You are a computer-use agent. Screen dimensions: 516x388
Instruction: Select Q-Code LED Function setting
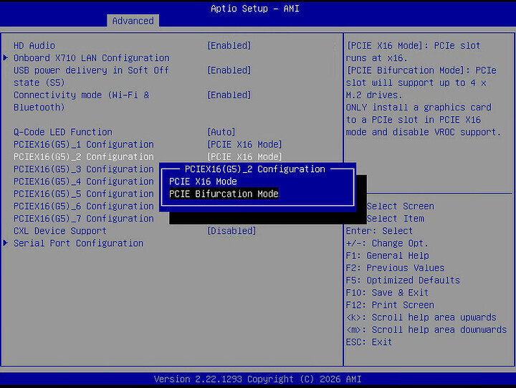click(63, 132)
